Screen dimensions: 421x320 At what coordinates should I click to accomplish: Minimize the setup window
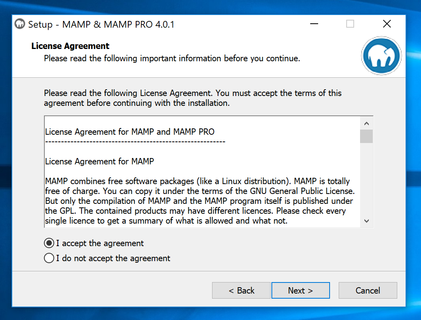(x=314, y=24)
